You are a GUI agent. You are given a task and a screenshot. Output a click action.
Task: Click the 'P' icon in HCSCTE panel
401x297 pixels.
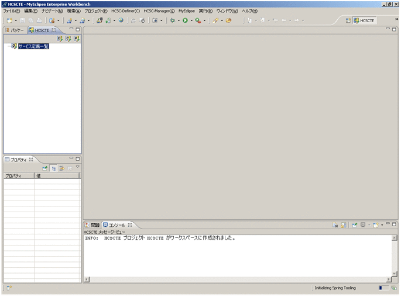click(76, 39)
